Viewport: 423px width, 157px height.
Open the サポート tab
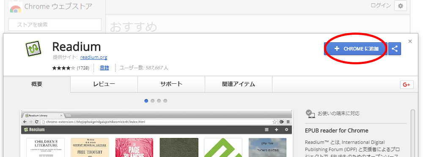171,84
